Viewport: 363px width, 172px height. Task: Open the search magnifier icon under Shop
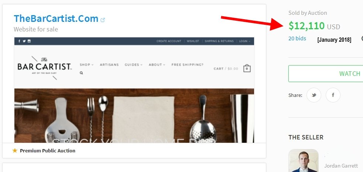click(81, 73)
